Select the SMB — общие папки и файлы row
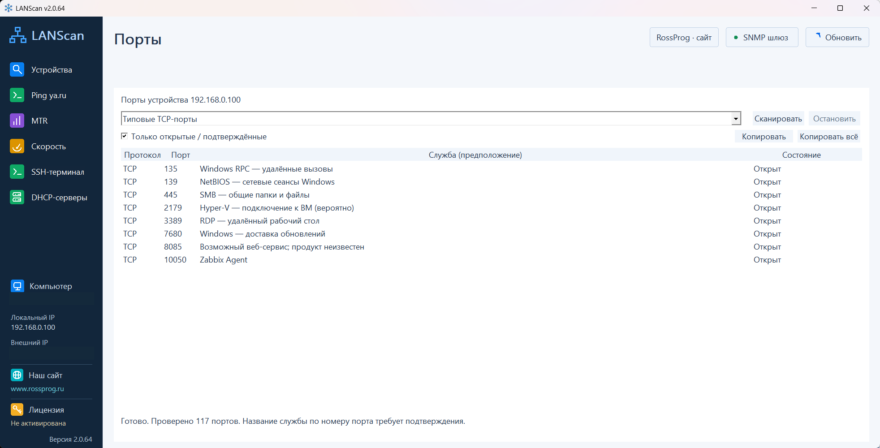 tap(492, 195)
